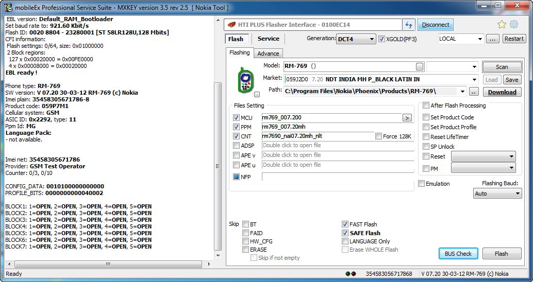Screen dimensions: 533x282
Task: Toggle the NFP checkbox
Action: 236,177
